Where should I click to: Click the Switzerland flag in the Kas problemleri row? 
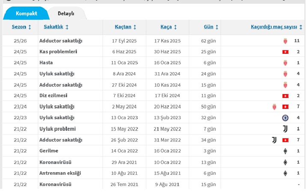[285, 52]
